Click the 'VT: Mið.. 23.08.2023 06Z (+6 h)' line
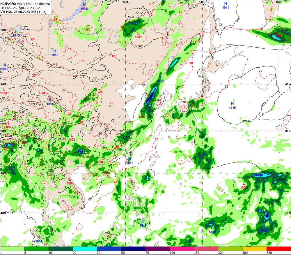The height and width of the screenshot is (255, 291). point(23,12)
